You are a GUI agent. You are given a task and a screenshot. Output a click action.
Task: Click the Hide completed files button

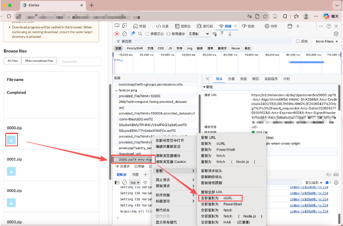point(39,61)
